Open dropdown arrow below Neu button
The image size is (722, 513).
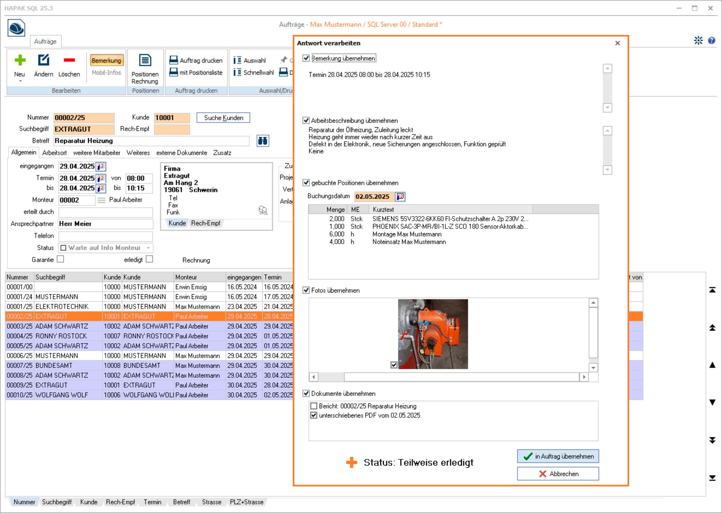(20, 81)
